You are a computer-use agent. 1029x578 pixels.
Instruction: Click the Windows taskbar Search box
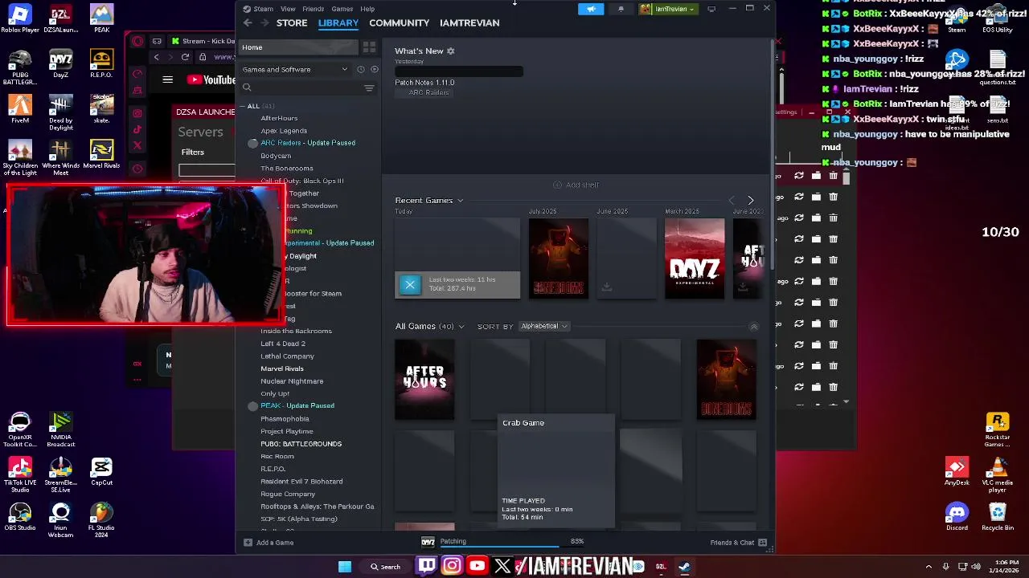(384, 567)
